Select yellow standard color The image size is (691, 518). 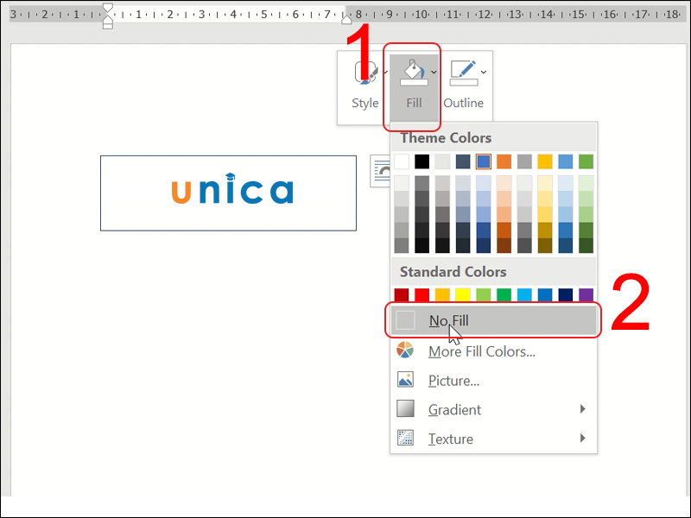coord(463,294)
